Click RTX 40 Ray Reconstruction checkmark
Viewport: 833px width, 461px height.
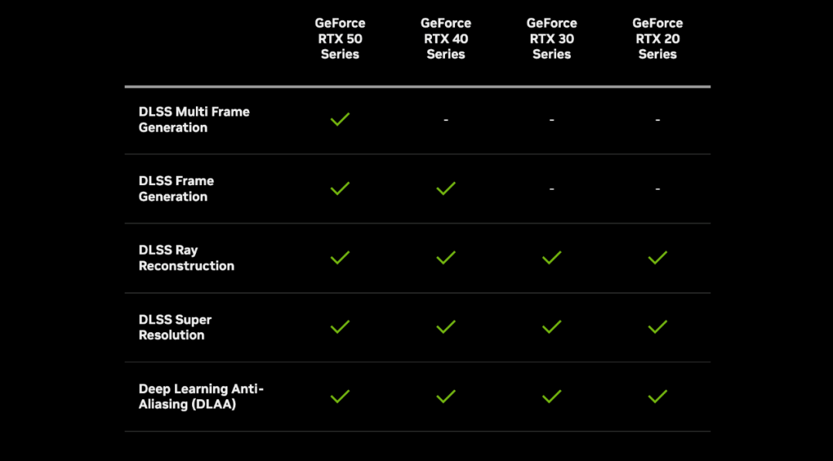point(446,257)
